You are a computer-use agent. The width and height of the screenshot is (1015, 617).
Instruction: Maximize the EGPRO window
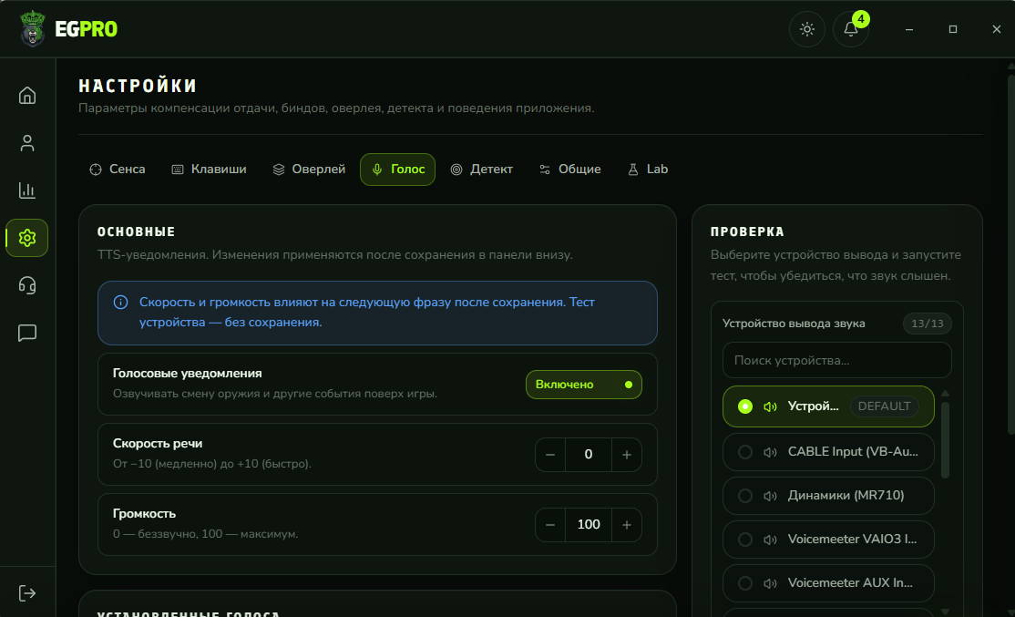(x=953, y=29)
